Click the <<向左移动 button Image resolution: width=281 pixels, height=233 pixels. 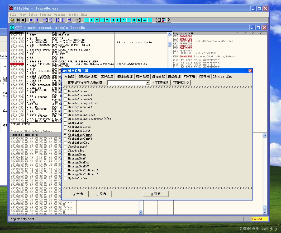pos(161,83)
